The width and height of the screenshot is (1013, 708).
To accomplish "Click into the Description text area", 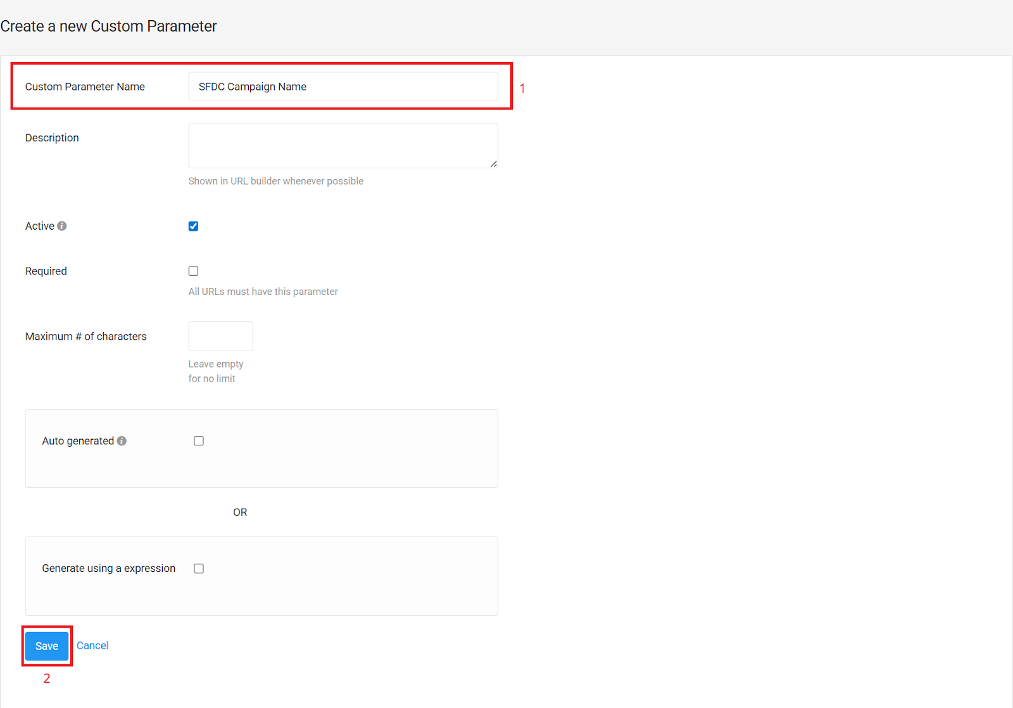I will click(x=343, y=146).
